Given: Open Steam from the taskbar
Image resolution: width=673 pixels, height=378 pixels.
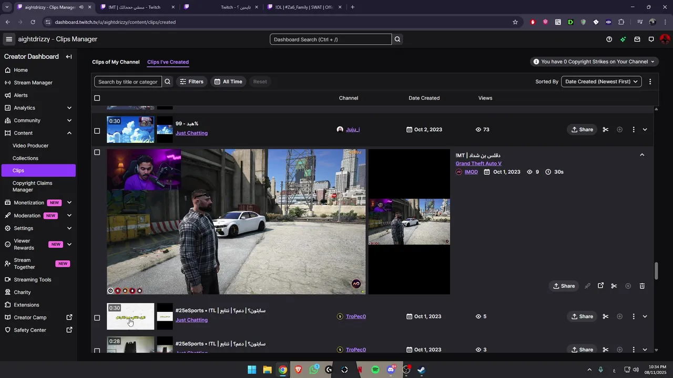Looking at the screenshot, I should [422, 370].
